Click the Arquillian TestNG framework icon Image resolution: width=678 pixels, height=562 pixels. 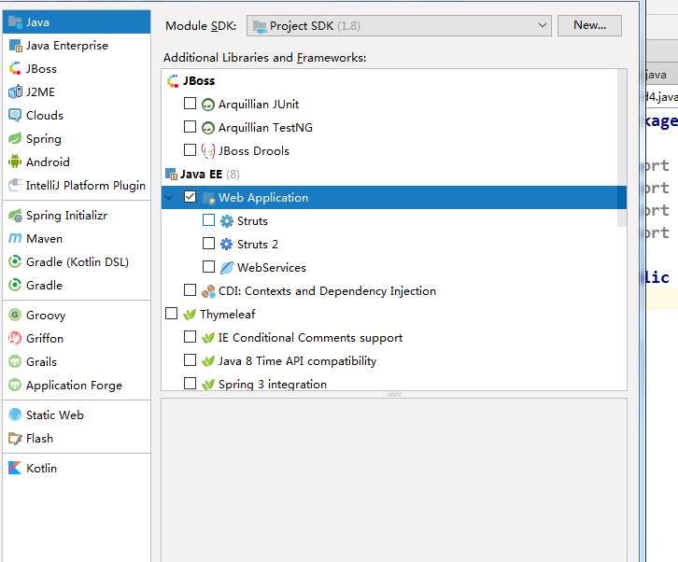tap(208, 128)
